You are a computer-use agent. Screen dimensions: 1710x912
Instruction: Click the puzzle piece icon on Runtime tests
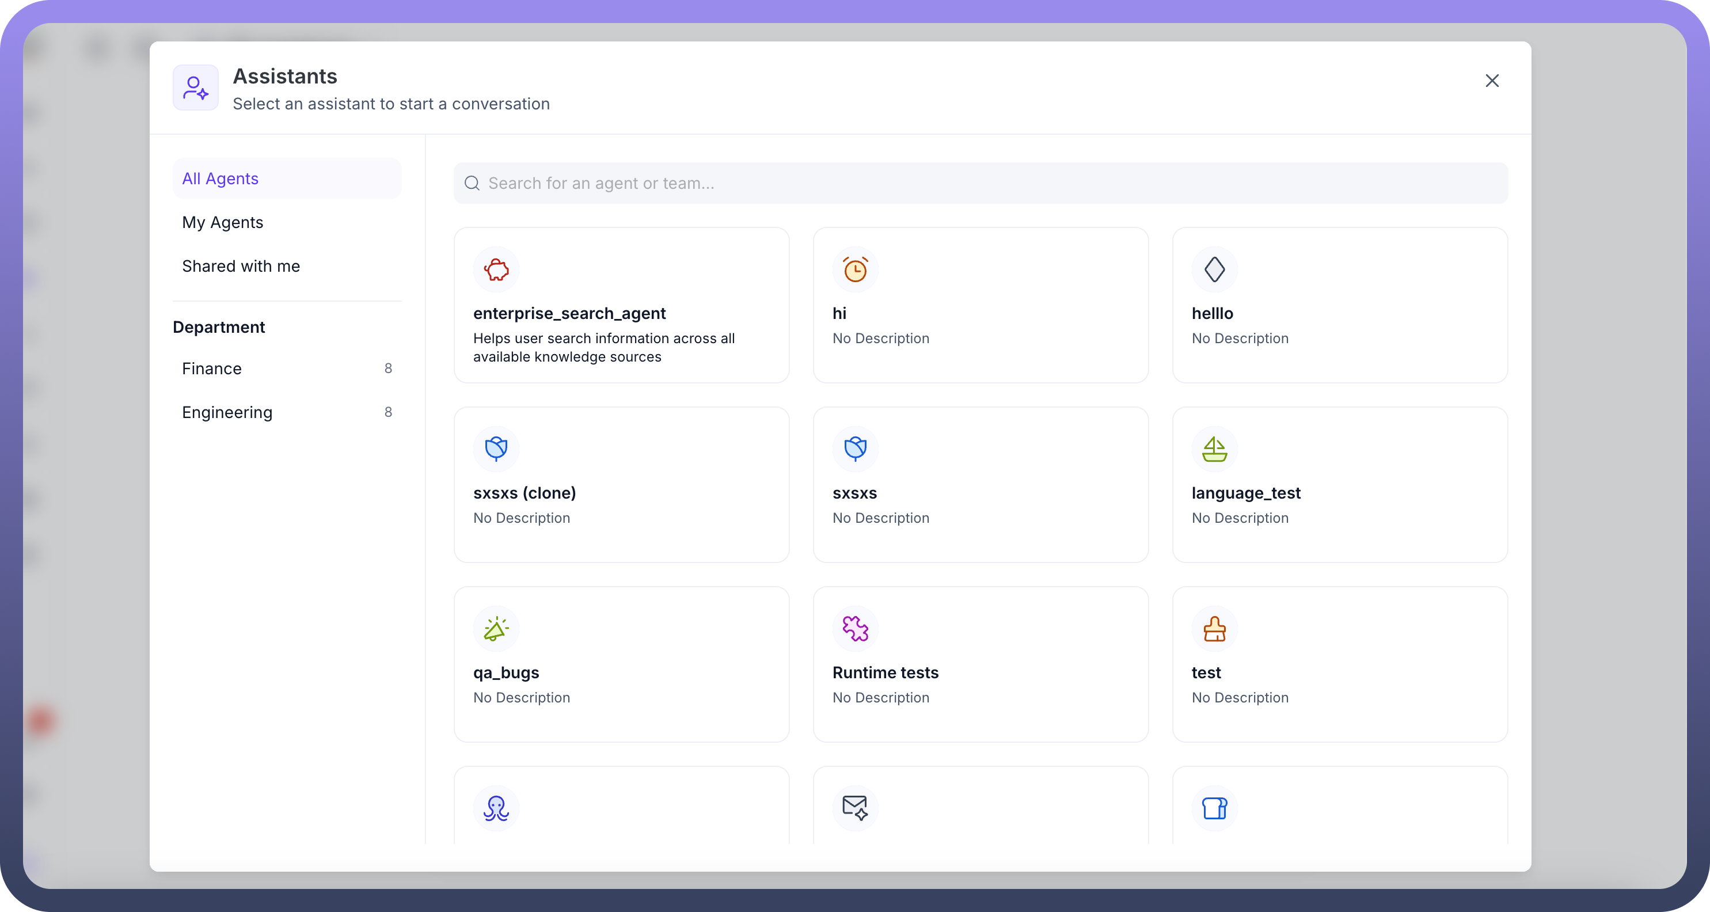(x=855, y=629)
